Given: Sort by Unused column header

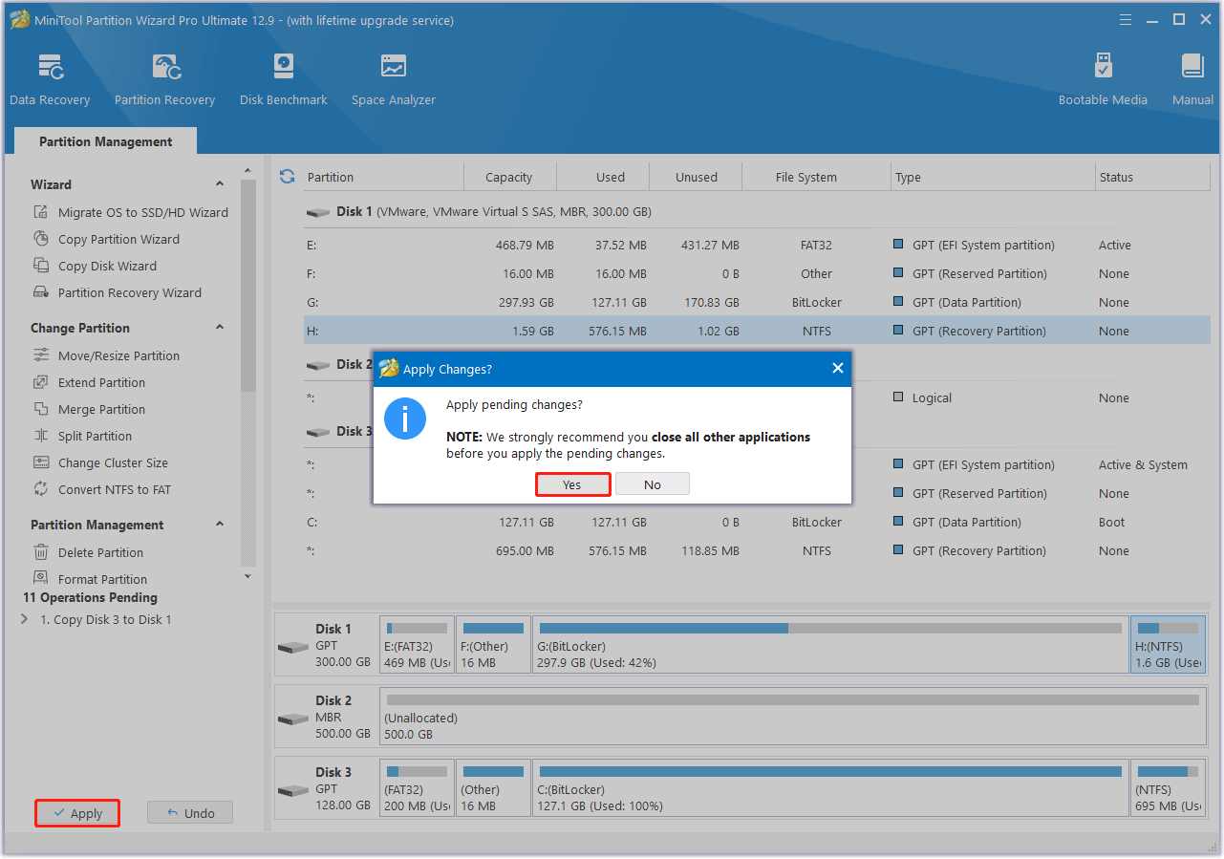Looking at the screenshot, I should [696, 177].
